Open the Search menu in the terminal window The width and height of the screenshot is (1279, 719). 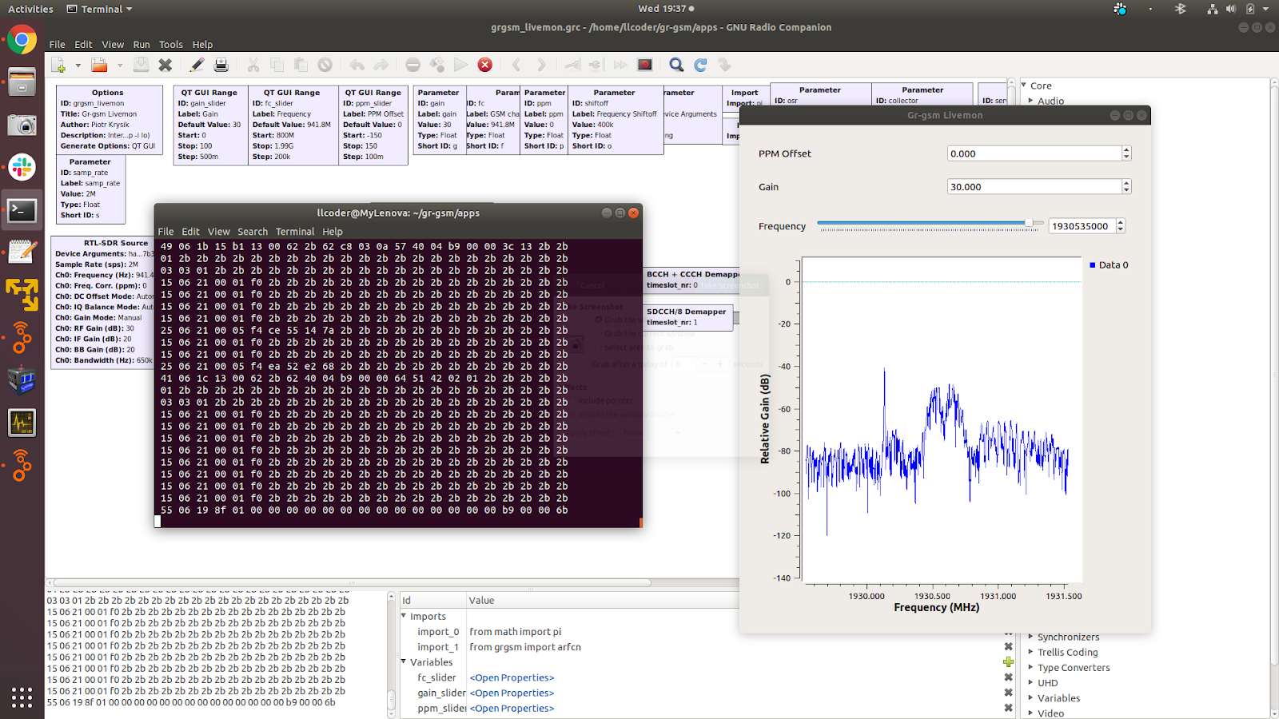[253, 232]
